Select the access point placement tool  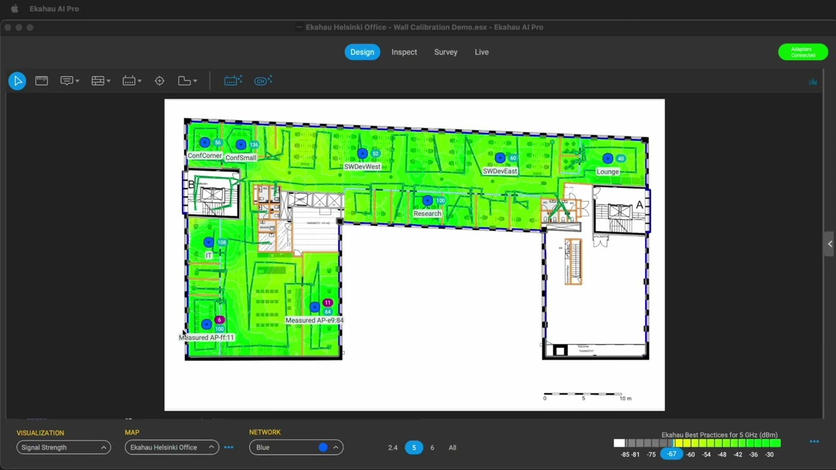point(128,80)
